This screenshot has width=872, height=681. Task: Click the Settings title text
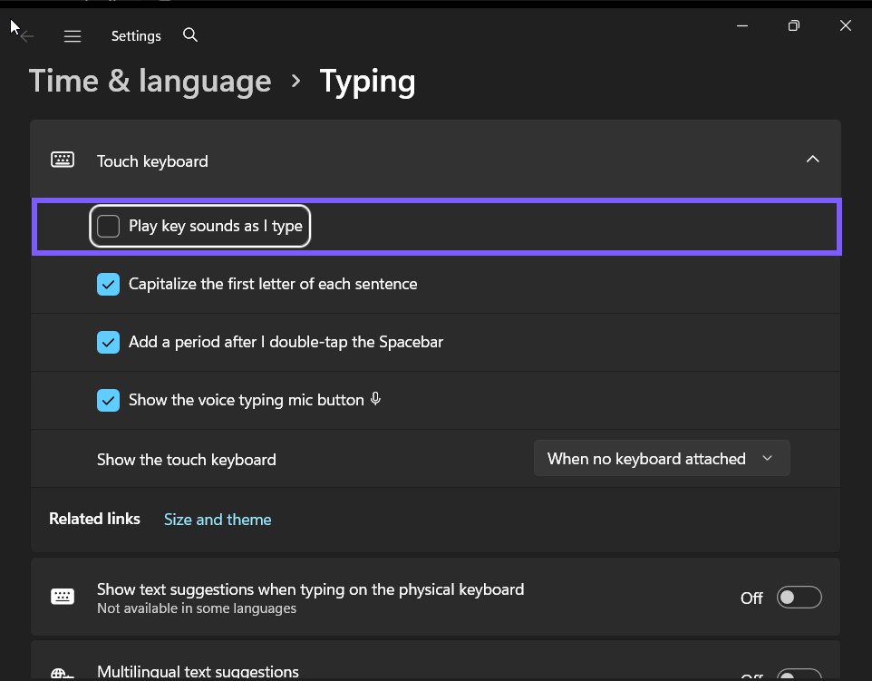point(136,36)
